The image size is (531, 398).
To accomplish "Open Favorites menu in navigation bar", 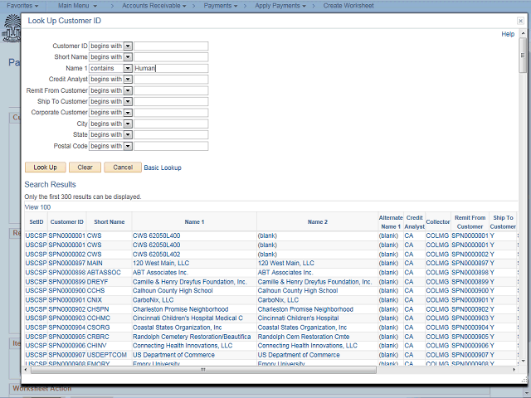I will 22,6.
